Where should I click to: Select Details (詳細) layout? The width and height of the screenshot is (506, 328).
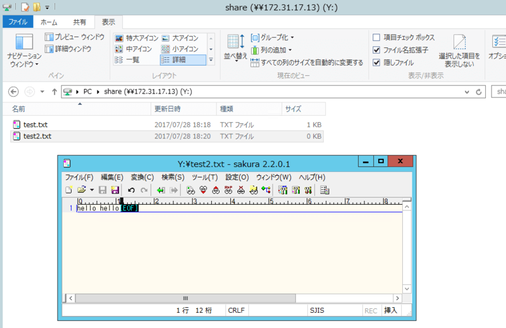183,60
